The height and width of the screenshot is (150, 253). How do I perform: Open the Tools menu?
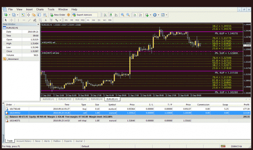(51, 9)
